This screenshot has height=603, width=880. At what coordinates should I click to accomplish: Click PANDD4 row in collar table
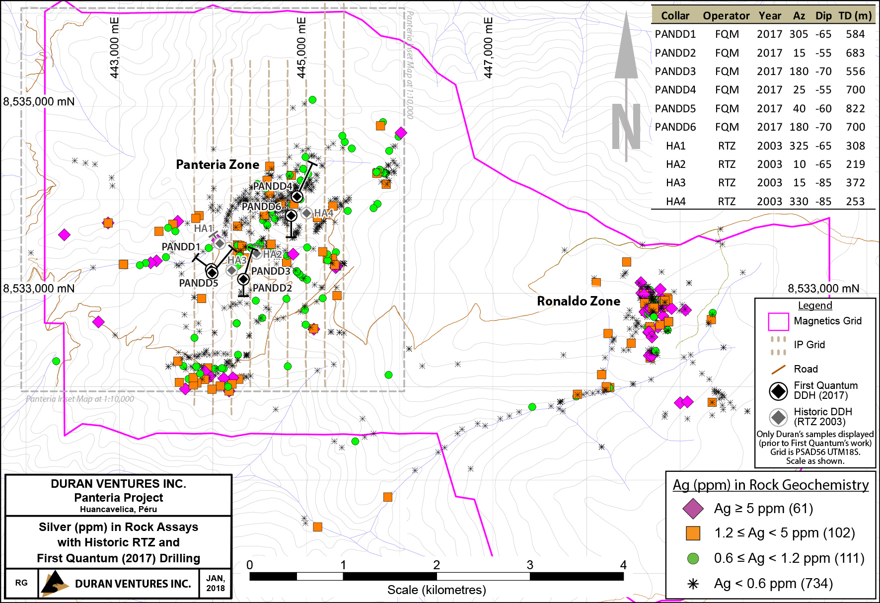click(763, 90)
